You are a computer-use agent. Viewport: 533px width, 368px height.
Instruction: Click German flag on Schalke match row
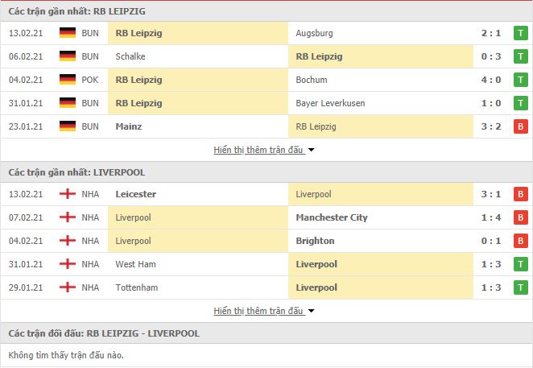tap(68, 56)
